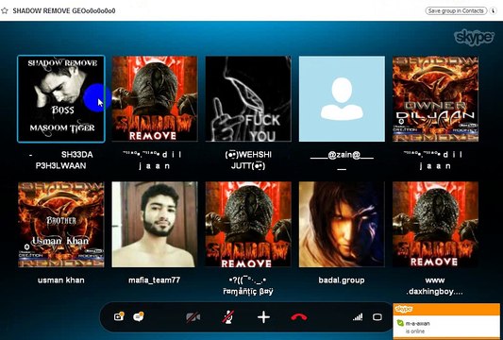
Task: Select the BOSS MASOOM TIGER avatar
Action: pos(61,99)
